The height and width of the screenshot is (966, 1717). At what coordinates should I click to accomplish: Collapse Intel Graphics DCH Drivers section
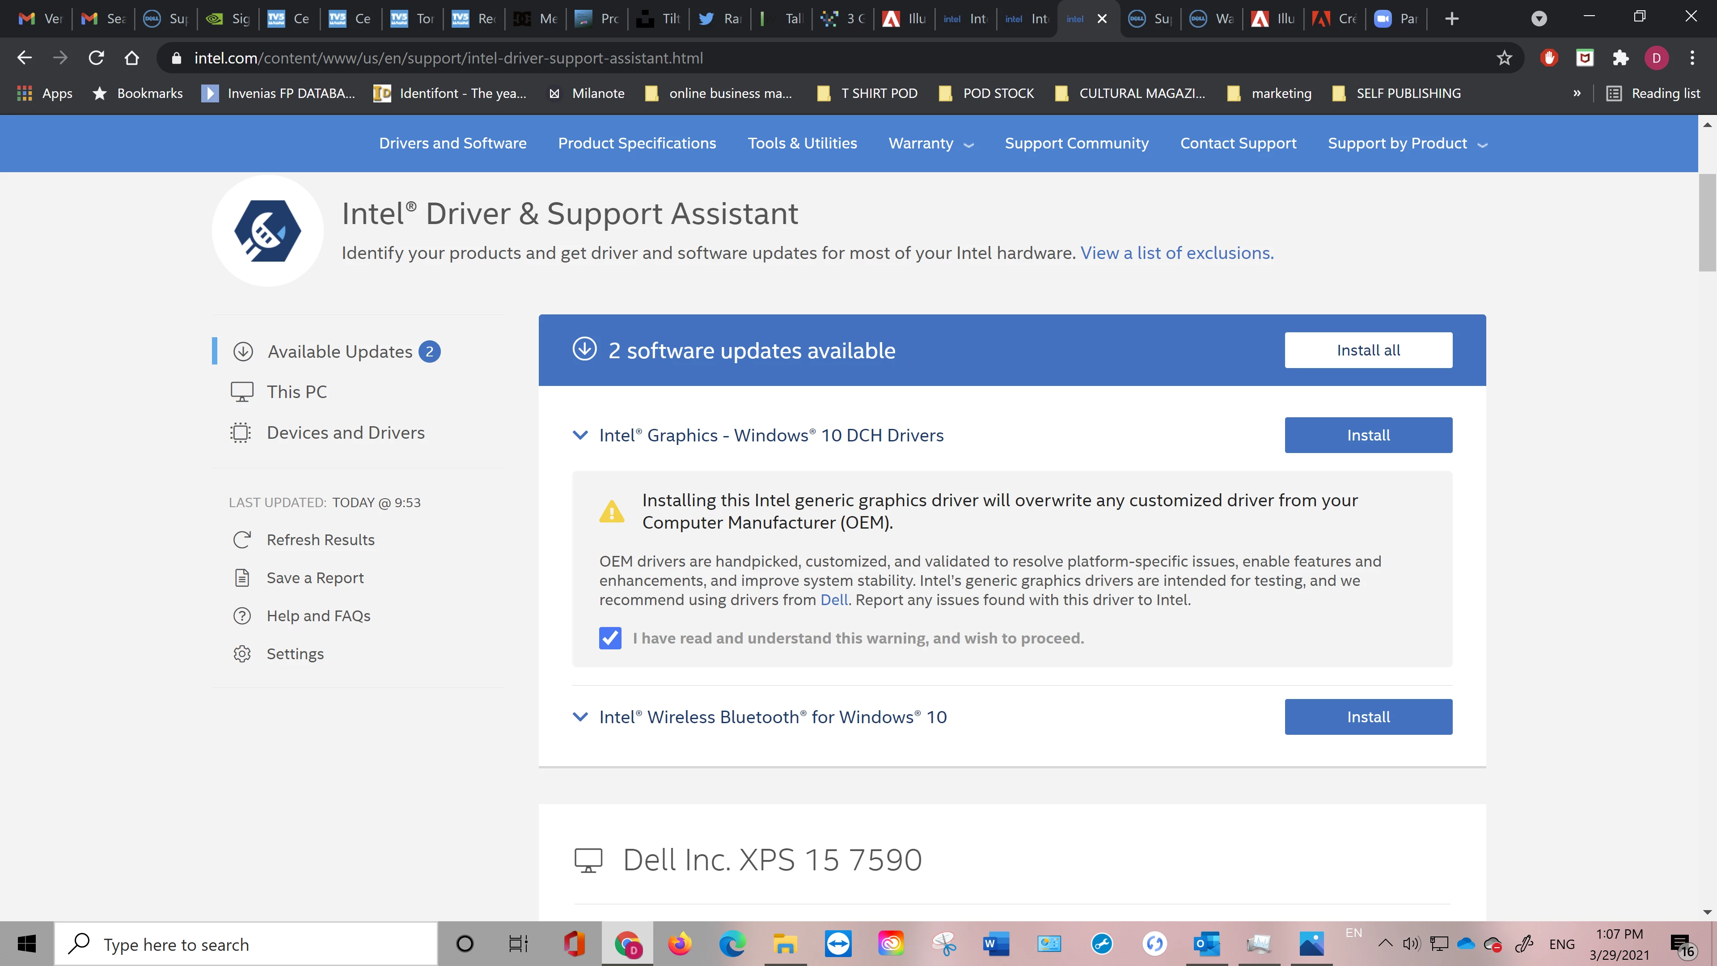click(580, 435)
